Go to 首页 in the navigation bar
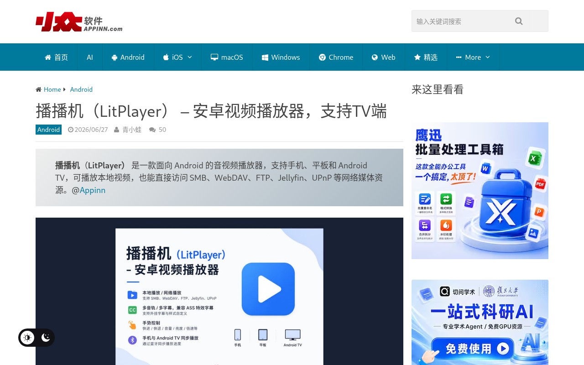The image size is (584, 365). (x=57, y=57)
